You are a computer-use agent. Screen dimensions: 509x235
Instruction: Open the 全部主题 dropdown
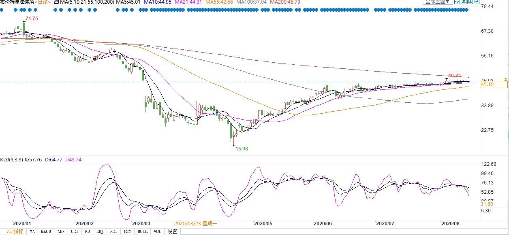point(438,2)
